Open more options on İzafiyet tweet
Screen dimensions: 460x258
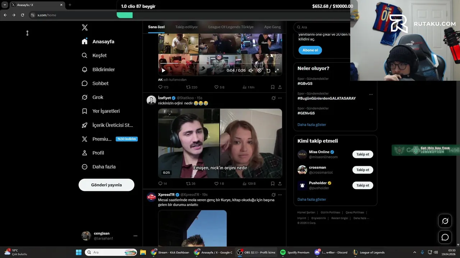[280, 98]
